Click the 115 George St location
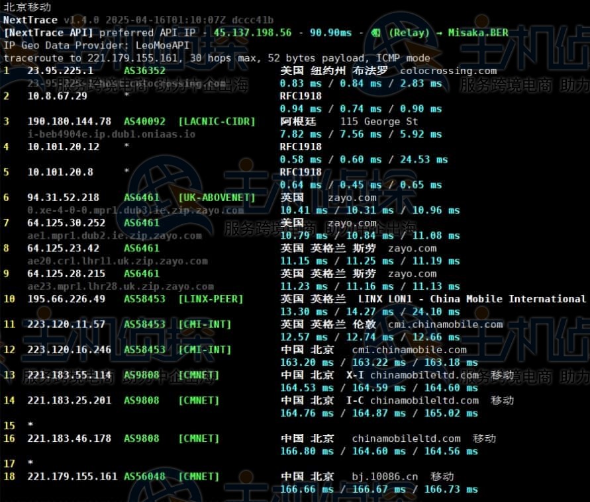 (x=379, y=122)
